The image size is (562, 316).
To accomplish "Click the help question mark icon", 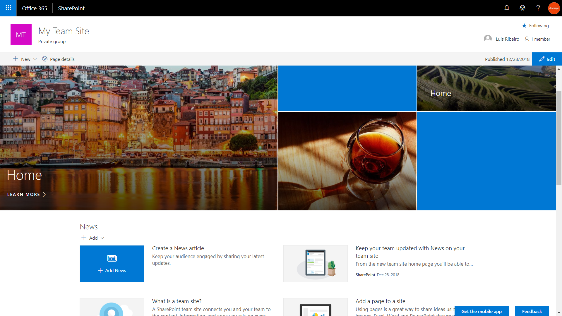I will [x=538, y=8].
